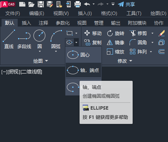Click the 缩放 scale tool
This screenshot has width=168, height=142.
(116, 52)
